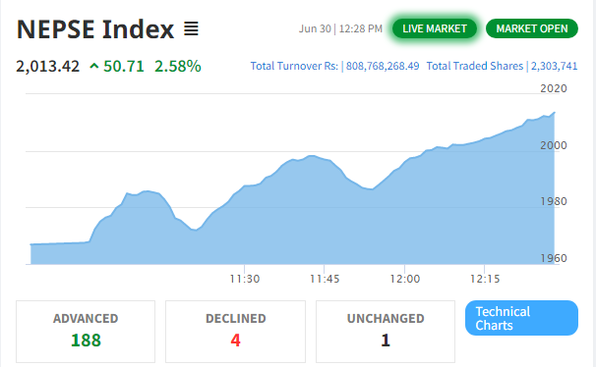Open Technical Charts

(x=521, y=318)
